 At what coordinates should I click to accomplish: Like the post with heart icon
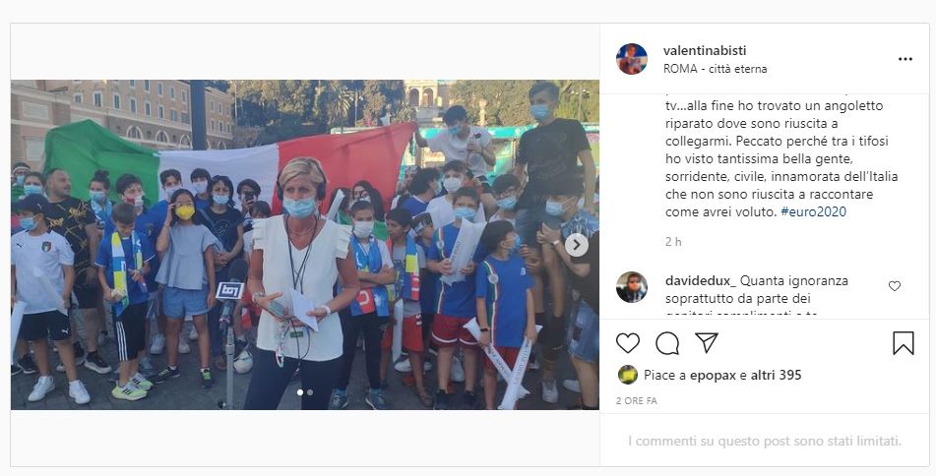pyautogui.click(x=627, y=343)
